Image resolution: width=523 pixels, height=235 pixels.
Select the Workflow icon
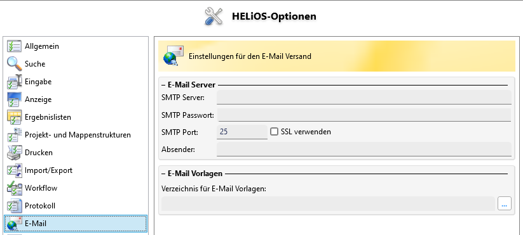tap(15, 188)
